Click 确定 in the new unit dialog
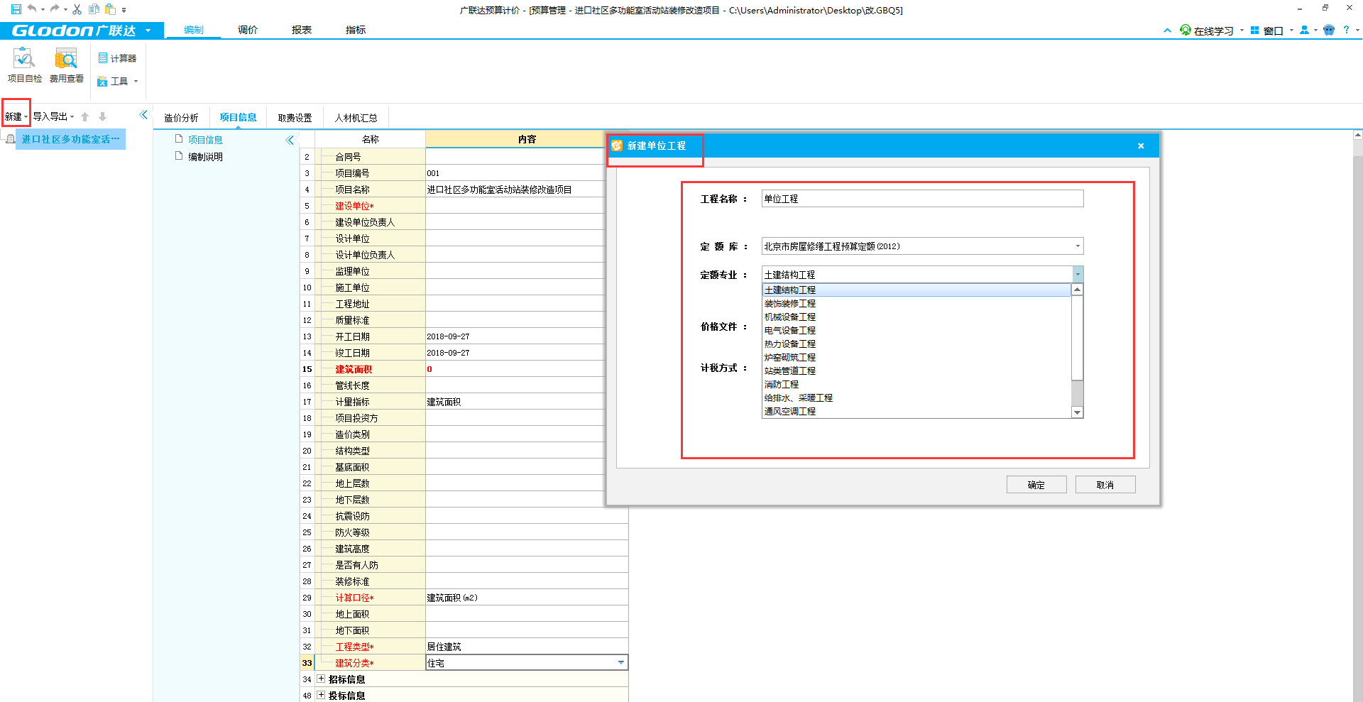 coord(1036,485)
